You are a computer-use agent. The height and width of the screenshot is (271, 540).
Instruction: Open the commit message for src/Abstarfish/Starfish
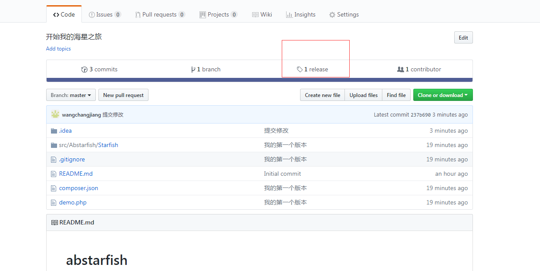(x=285, y=145)
